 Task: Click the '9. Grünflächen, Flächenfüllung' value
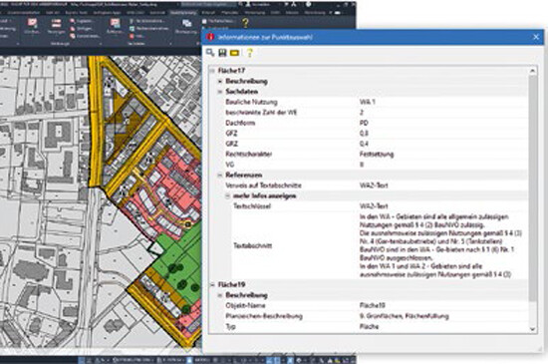click(404, 316)
